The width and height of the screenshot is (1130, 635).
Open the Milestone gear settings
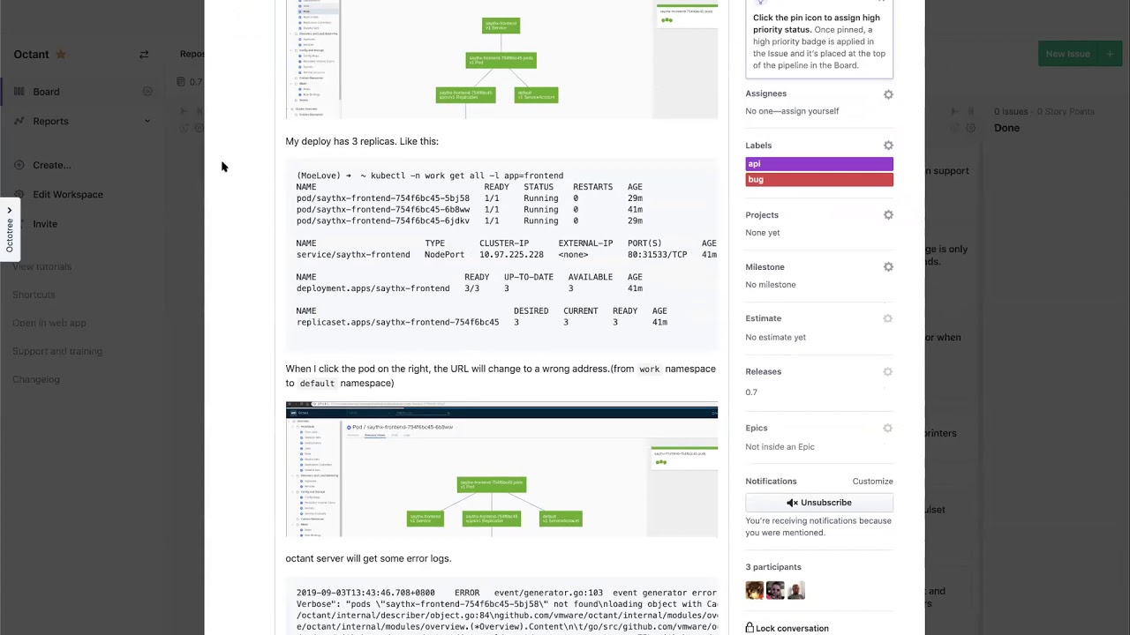[x=888, y=267]
